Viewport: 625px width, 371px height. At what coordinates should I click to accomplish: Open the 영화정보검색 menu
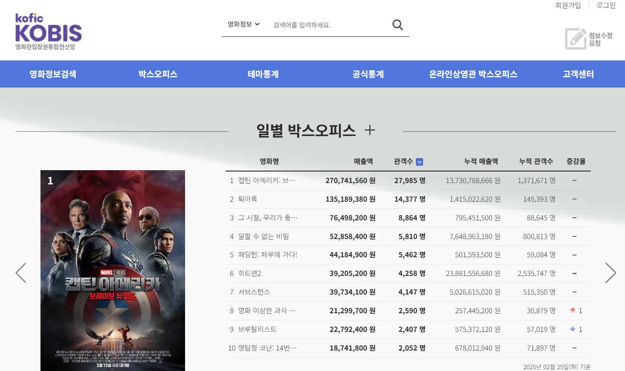coord(53,74)
